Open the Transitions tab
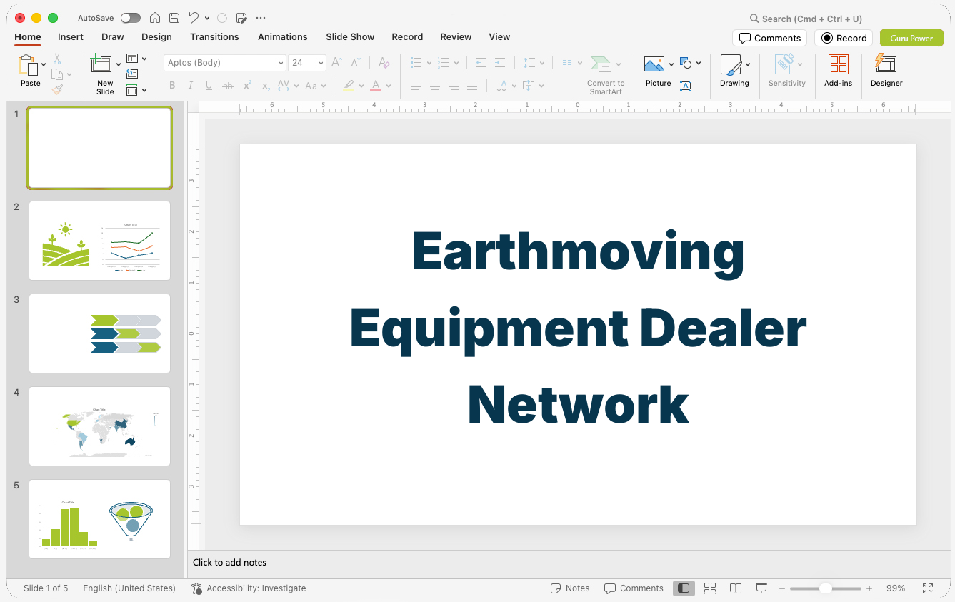Screen dimensions: 955x602 point(214,36)
